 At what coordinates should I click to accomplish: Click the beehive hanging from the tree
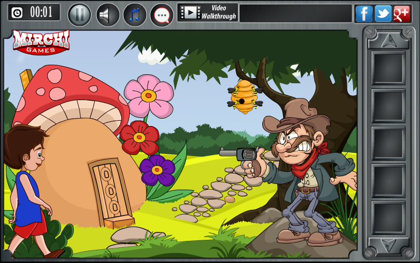click(x=245, y=97)
